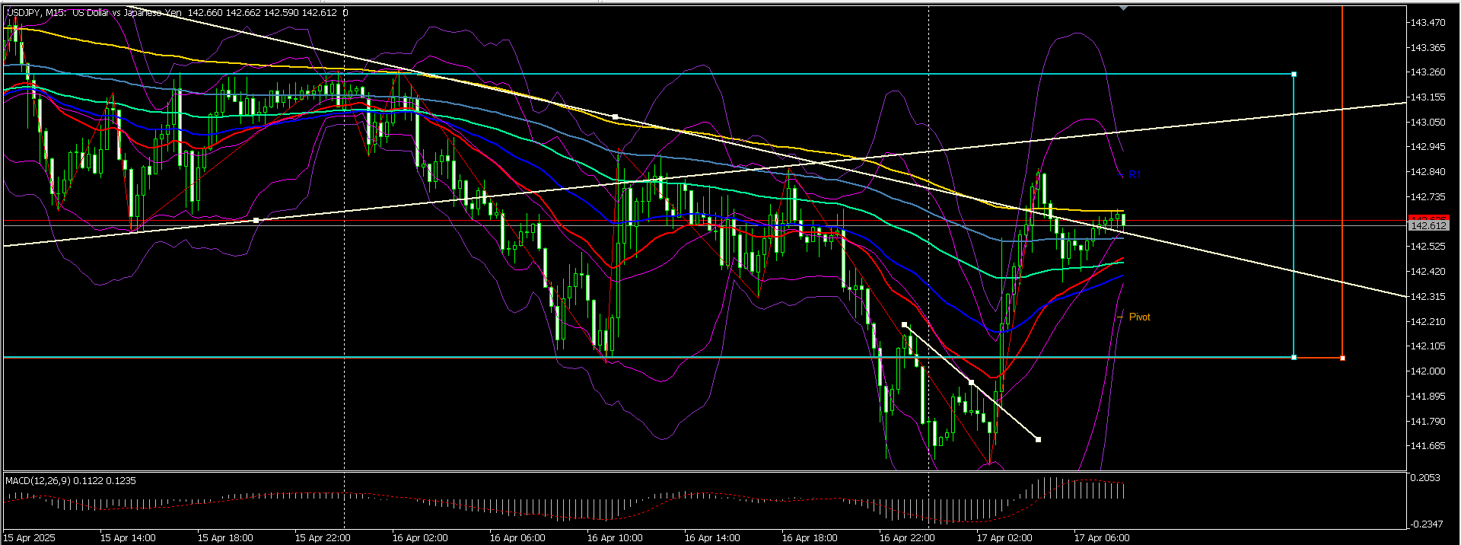Image resolution: width=1461 pixels, height=545 pixels.
Task: Click the chart shift triangle marker at top
Action: click(x=1123, y=8)
